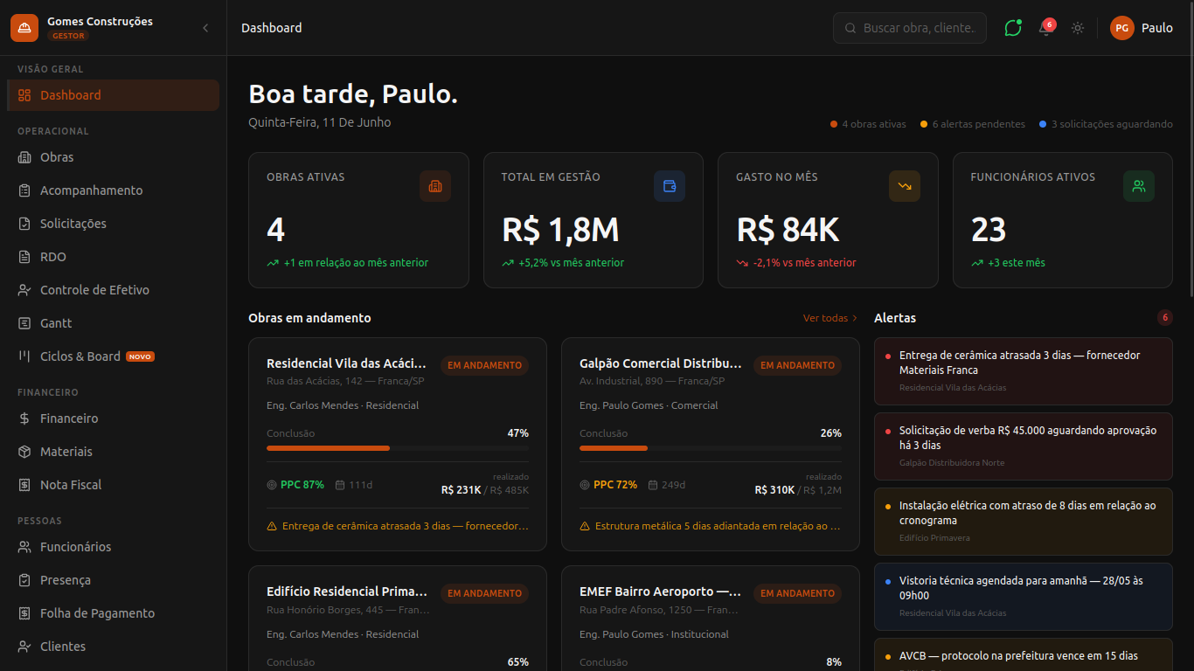The width and height of the screenshot is (1194, 671).
Task: Click Ver todas link for obras
Action: tap(830, 318)
